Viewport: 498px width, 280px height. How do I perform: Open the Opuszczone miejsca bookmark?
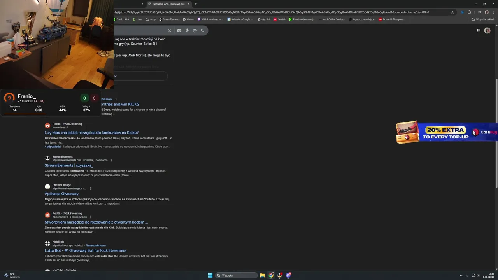pyautogui.click(x=362, y=19)
